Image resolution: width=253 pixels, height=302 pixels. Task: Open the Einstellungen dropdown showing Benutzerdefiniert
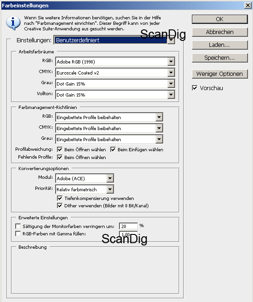click(114, 40)
